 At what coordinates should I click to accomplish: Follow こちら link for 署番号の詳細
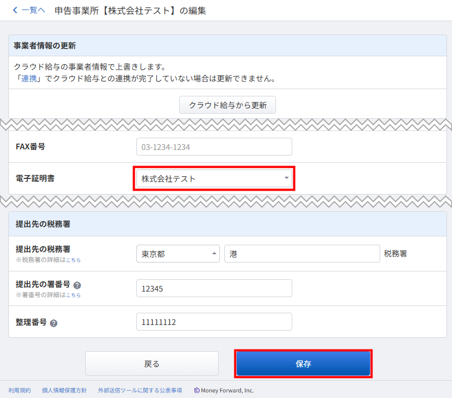tap(73, 295)
